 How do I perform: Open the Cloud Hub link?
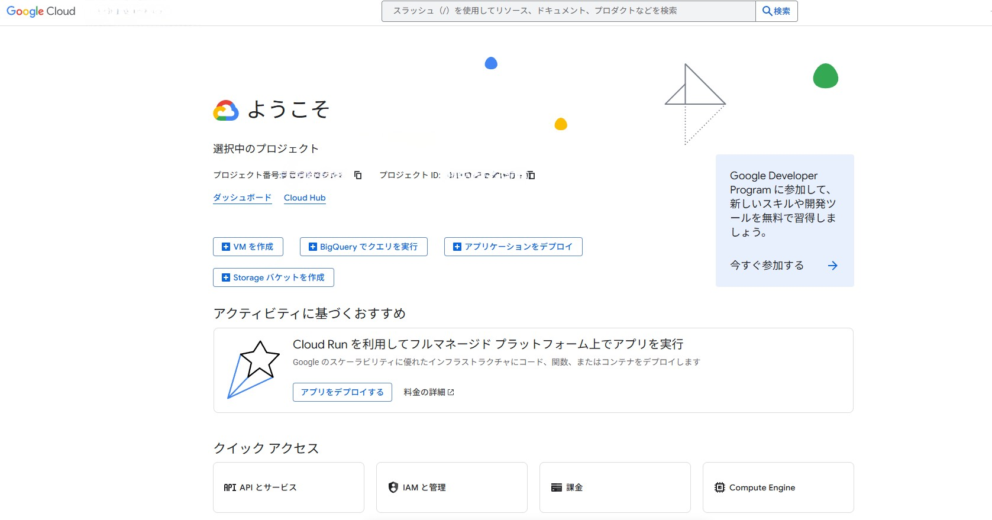point(305,198)
